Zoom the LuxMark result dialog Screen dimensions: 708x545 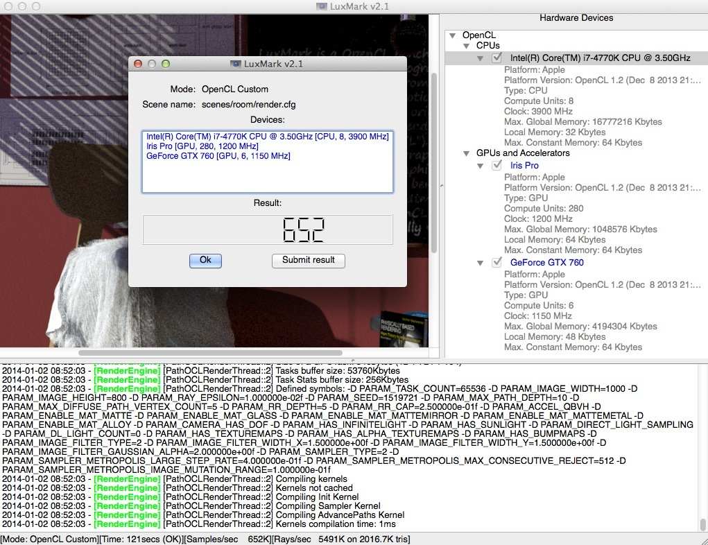point(166,64)
